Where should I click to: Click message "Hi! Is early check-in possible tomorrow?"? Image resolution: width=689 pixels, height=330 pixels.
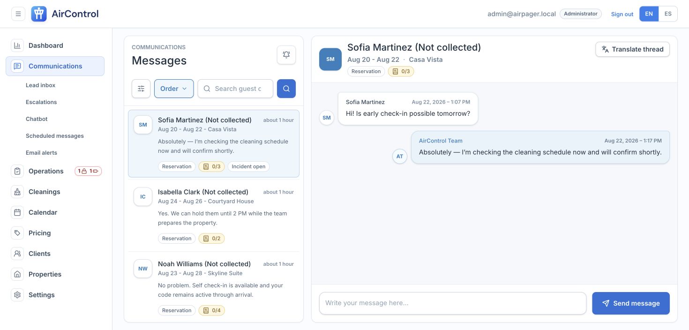point(408,113)
